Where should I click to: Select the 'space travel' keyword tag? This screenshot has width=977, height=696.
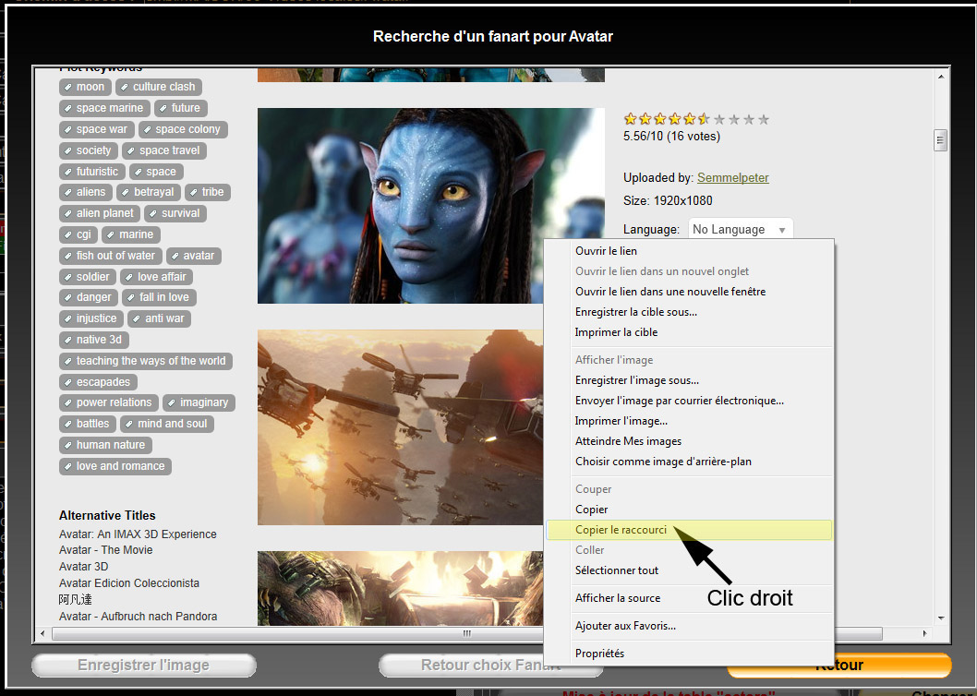click(x=164, y=150)
